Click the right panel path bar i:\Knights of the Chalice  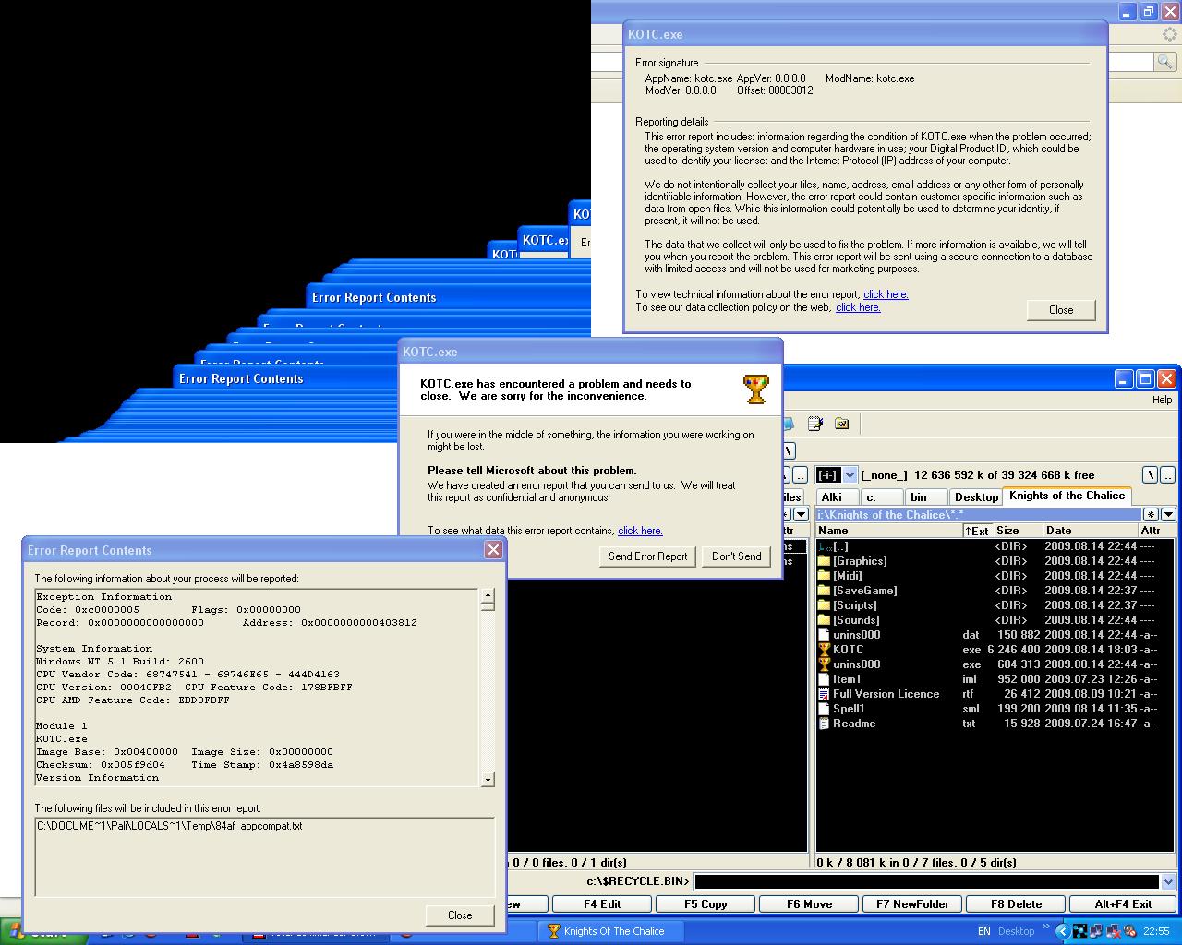979,515
